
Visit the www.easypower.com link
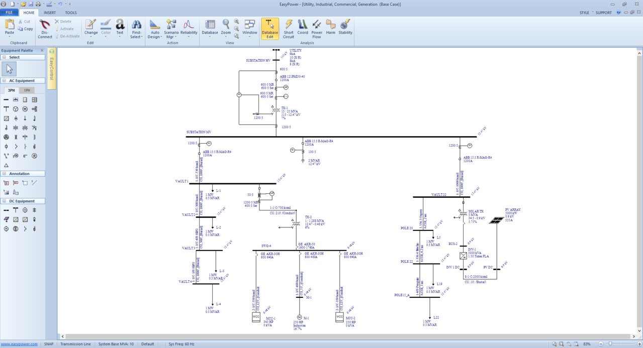click(x=19, y=344)
